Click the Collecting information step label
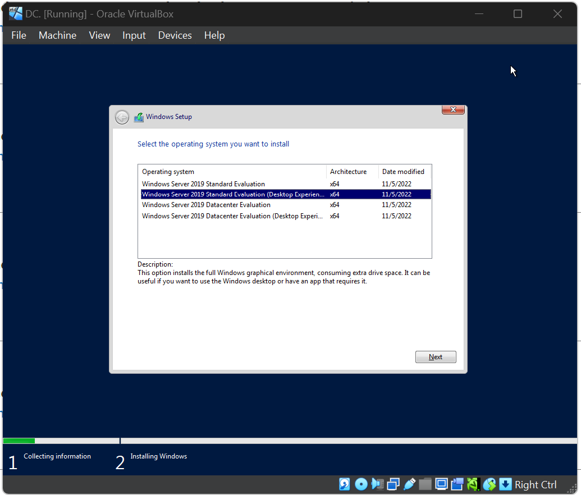 [57, 456]
